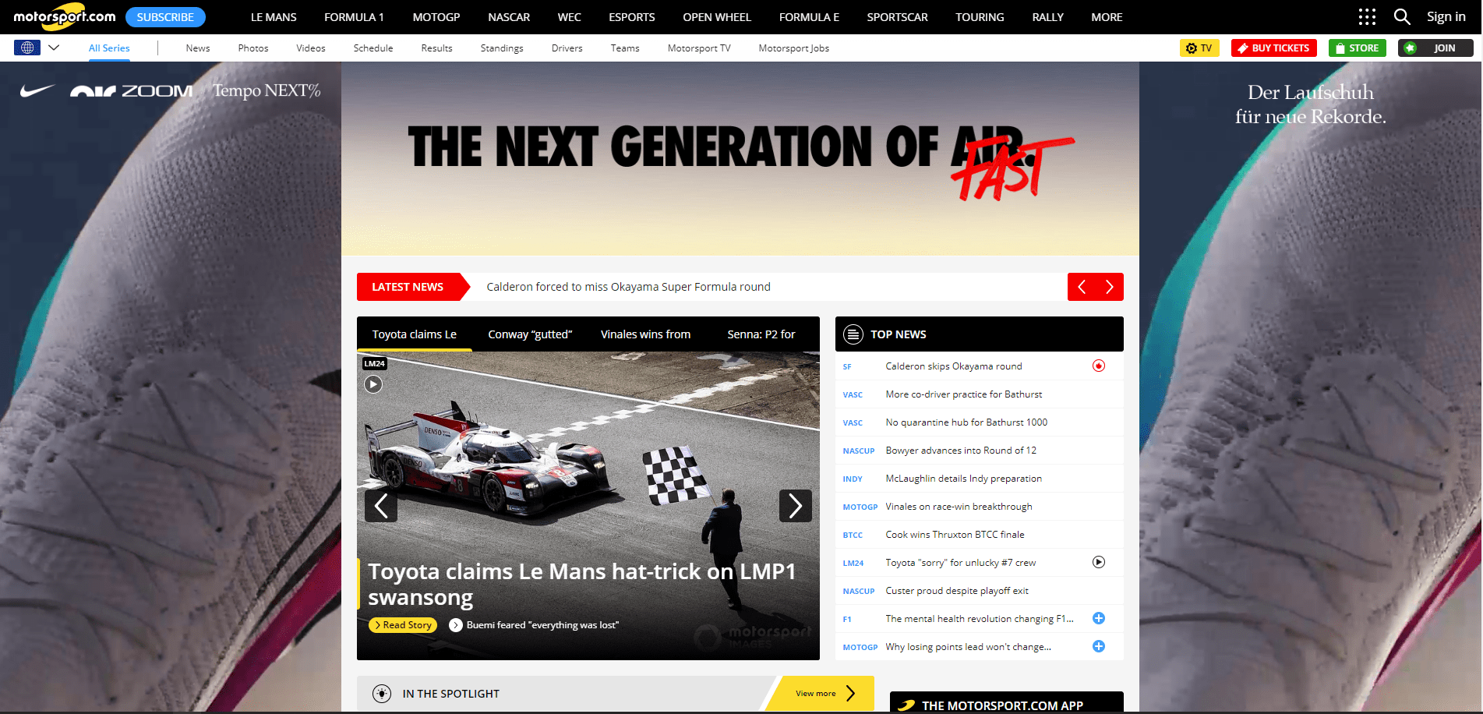Open the Esports menu
The width and height of the screenshot is (1483, 714).
click(x=632, y=17)
